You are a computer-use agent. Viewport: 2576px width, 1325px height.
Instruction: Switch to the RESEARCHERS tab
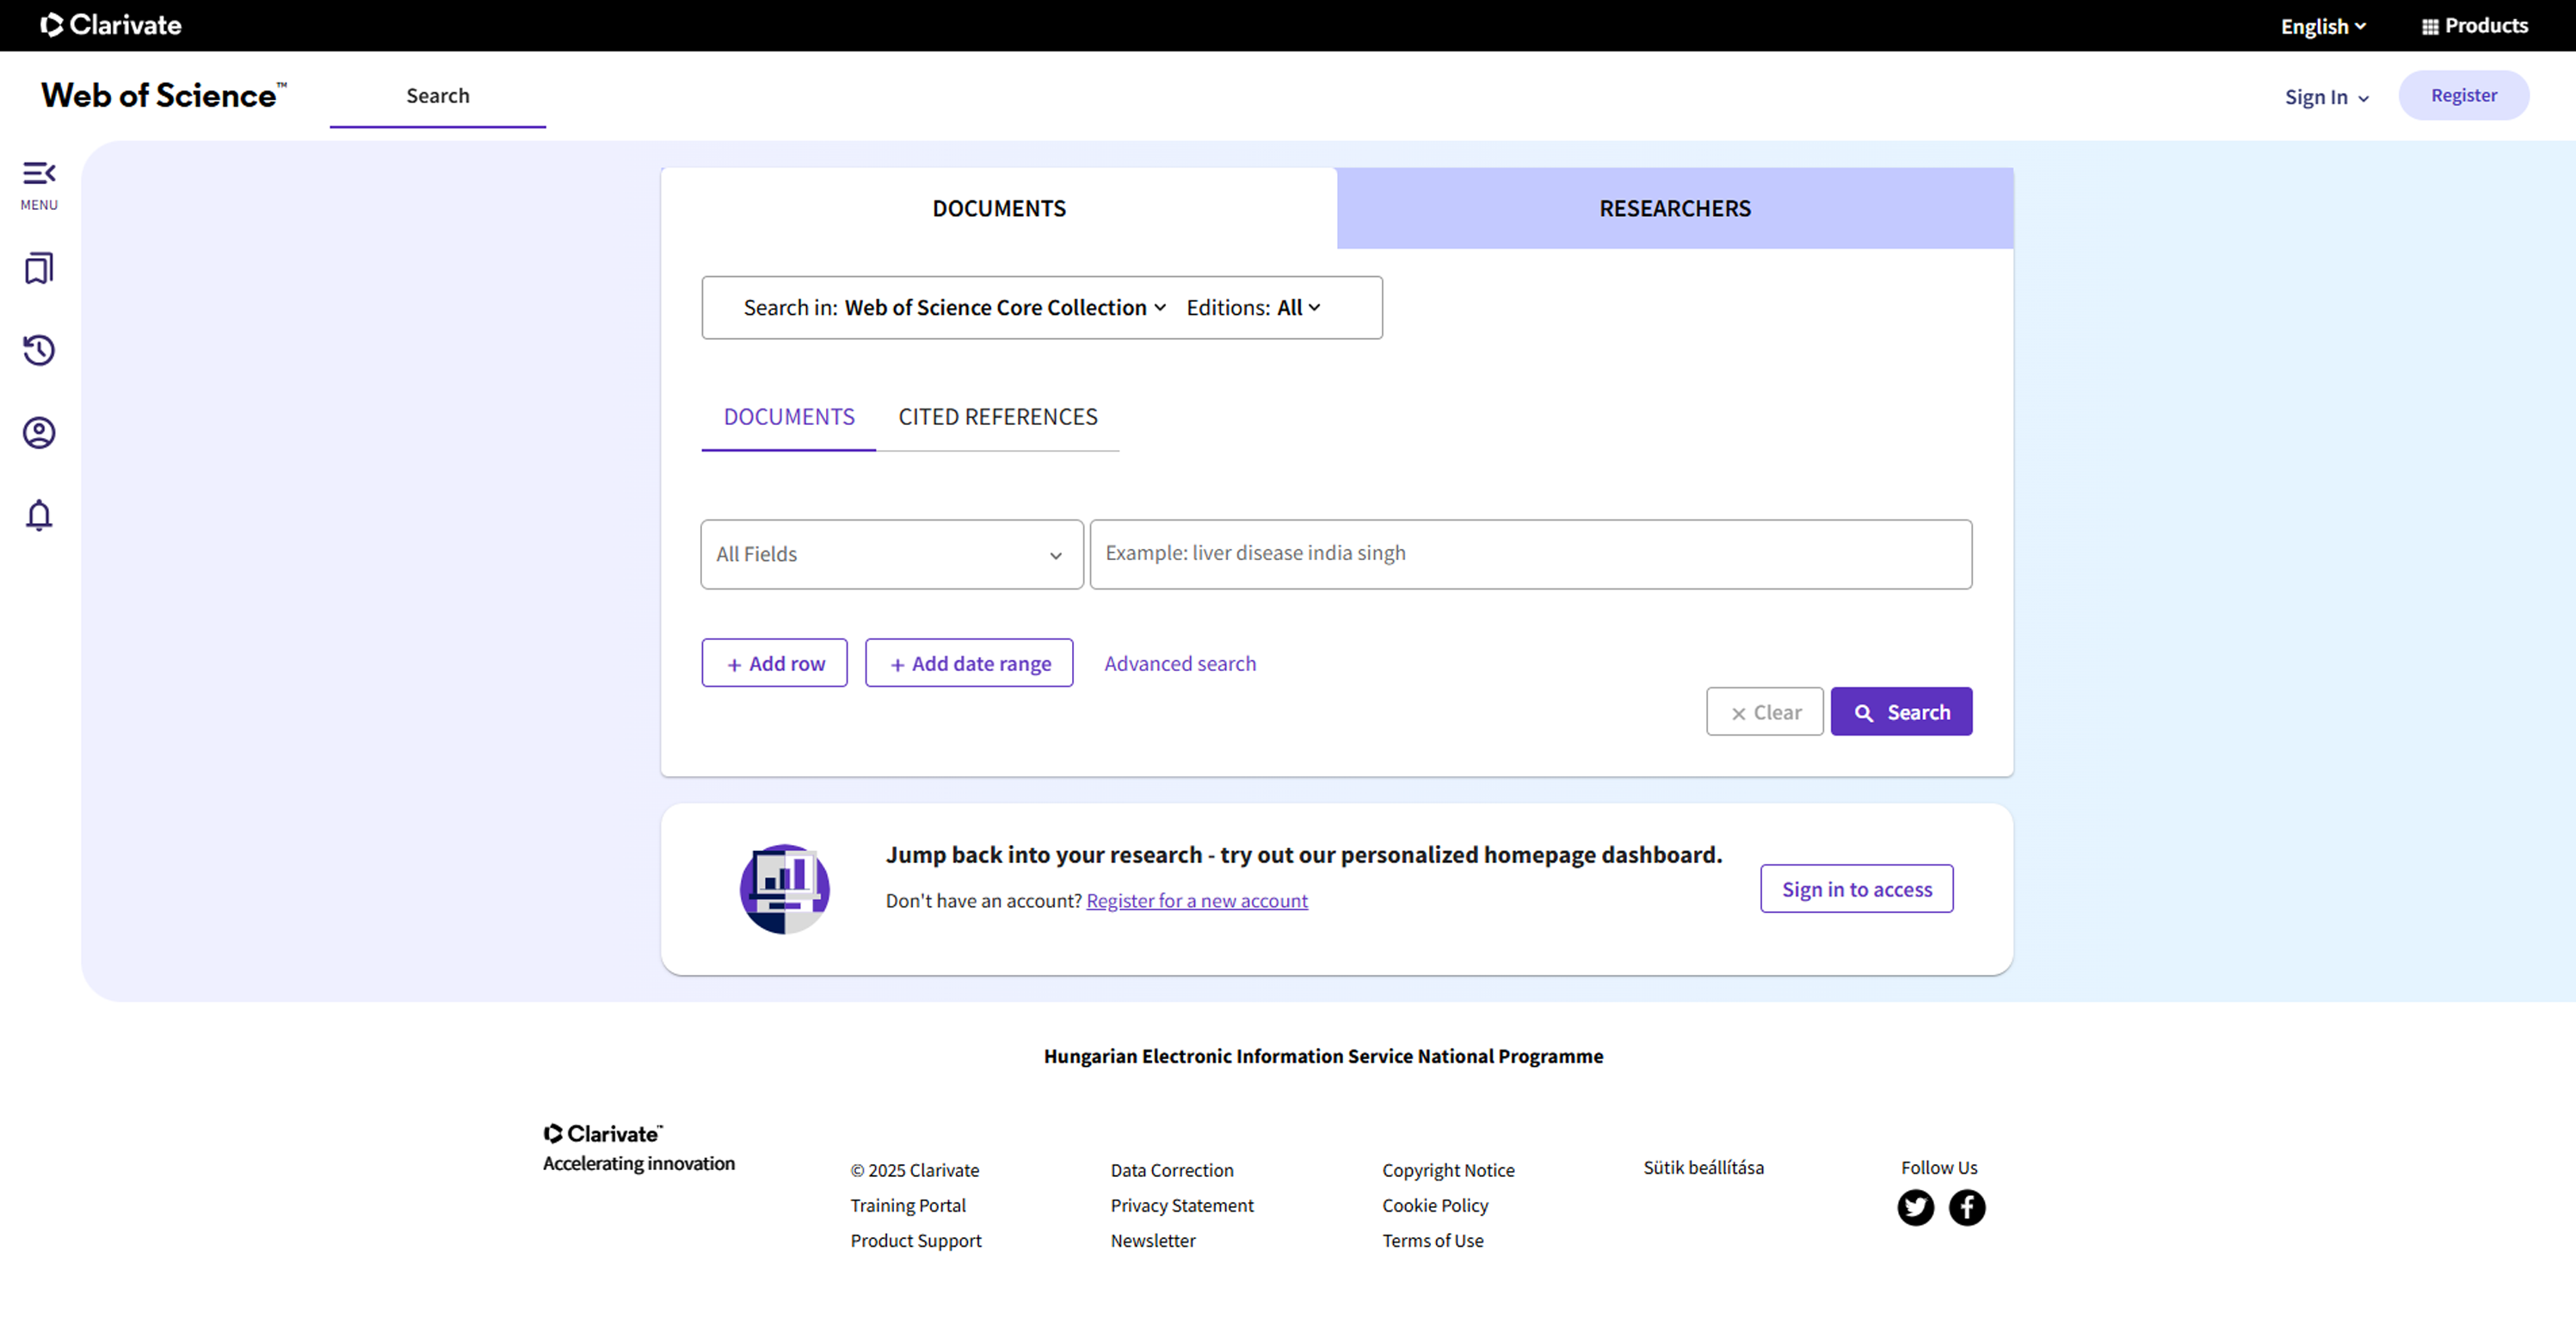tap(1674, 208)
